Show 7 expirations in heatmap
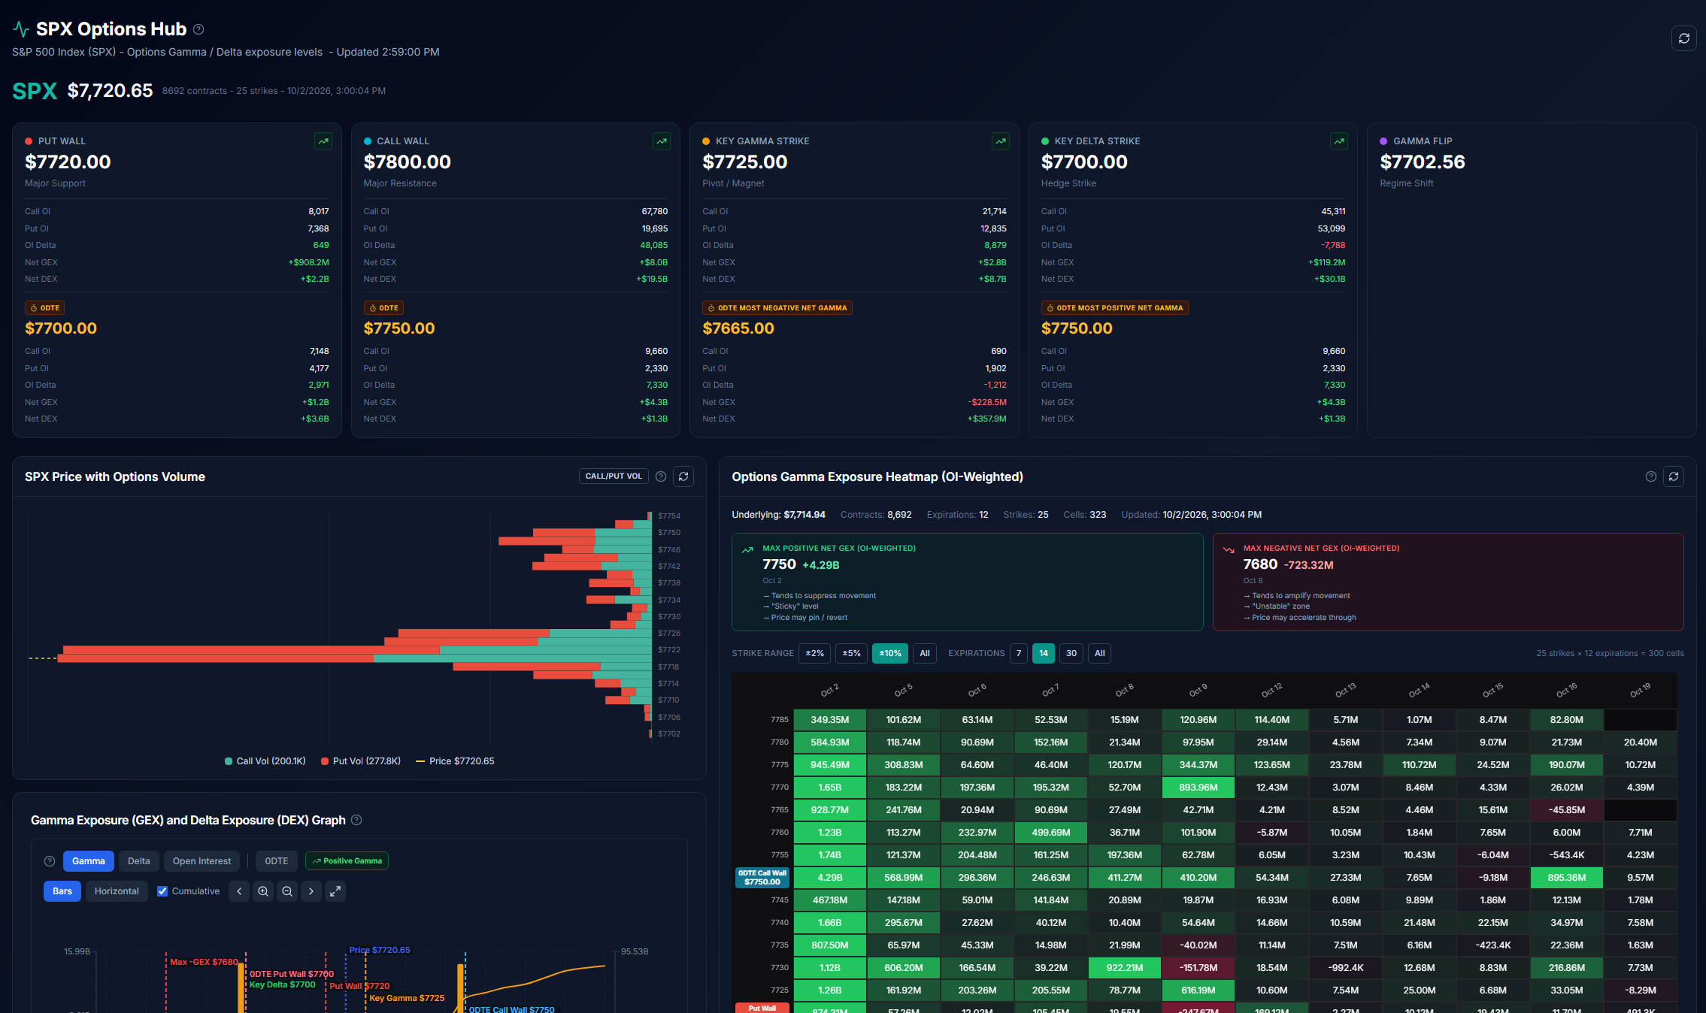The height and width of the screenshot is (1013, 1706). click(x=1019, y=653)
